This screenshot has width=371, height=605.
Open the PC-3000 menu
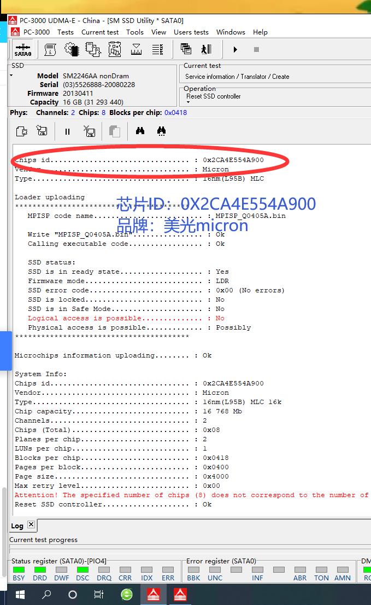pos(37,32)
